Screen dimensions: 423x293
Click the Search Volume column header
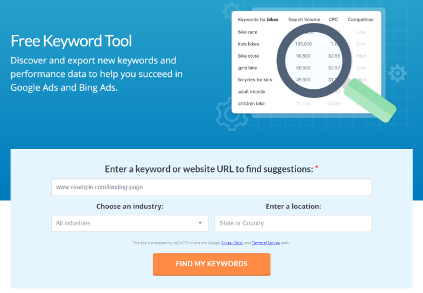304,19
